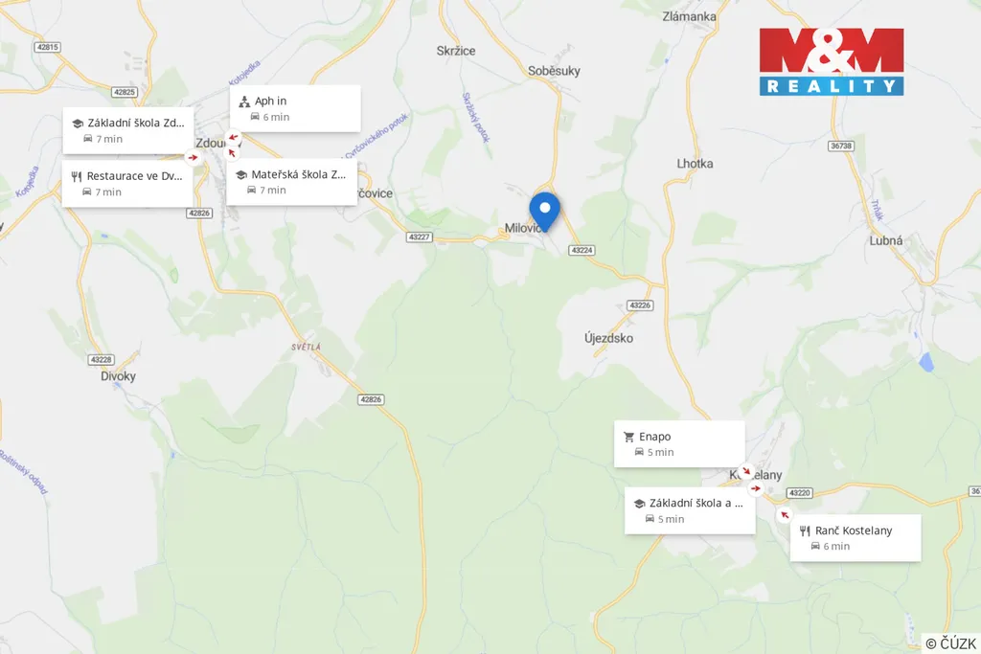Open the Ranč Kostelany restaurant card
Viewport: 981px width, 654px height.
856,538
